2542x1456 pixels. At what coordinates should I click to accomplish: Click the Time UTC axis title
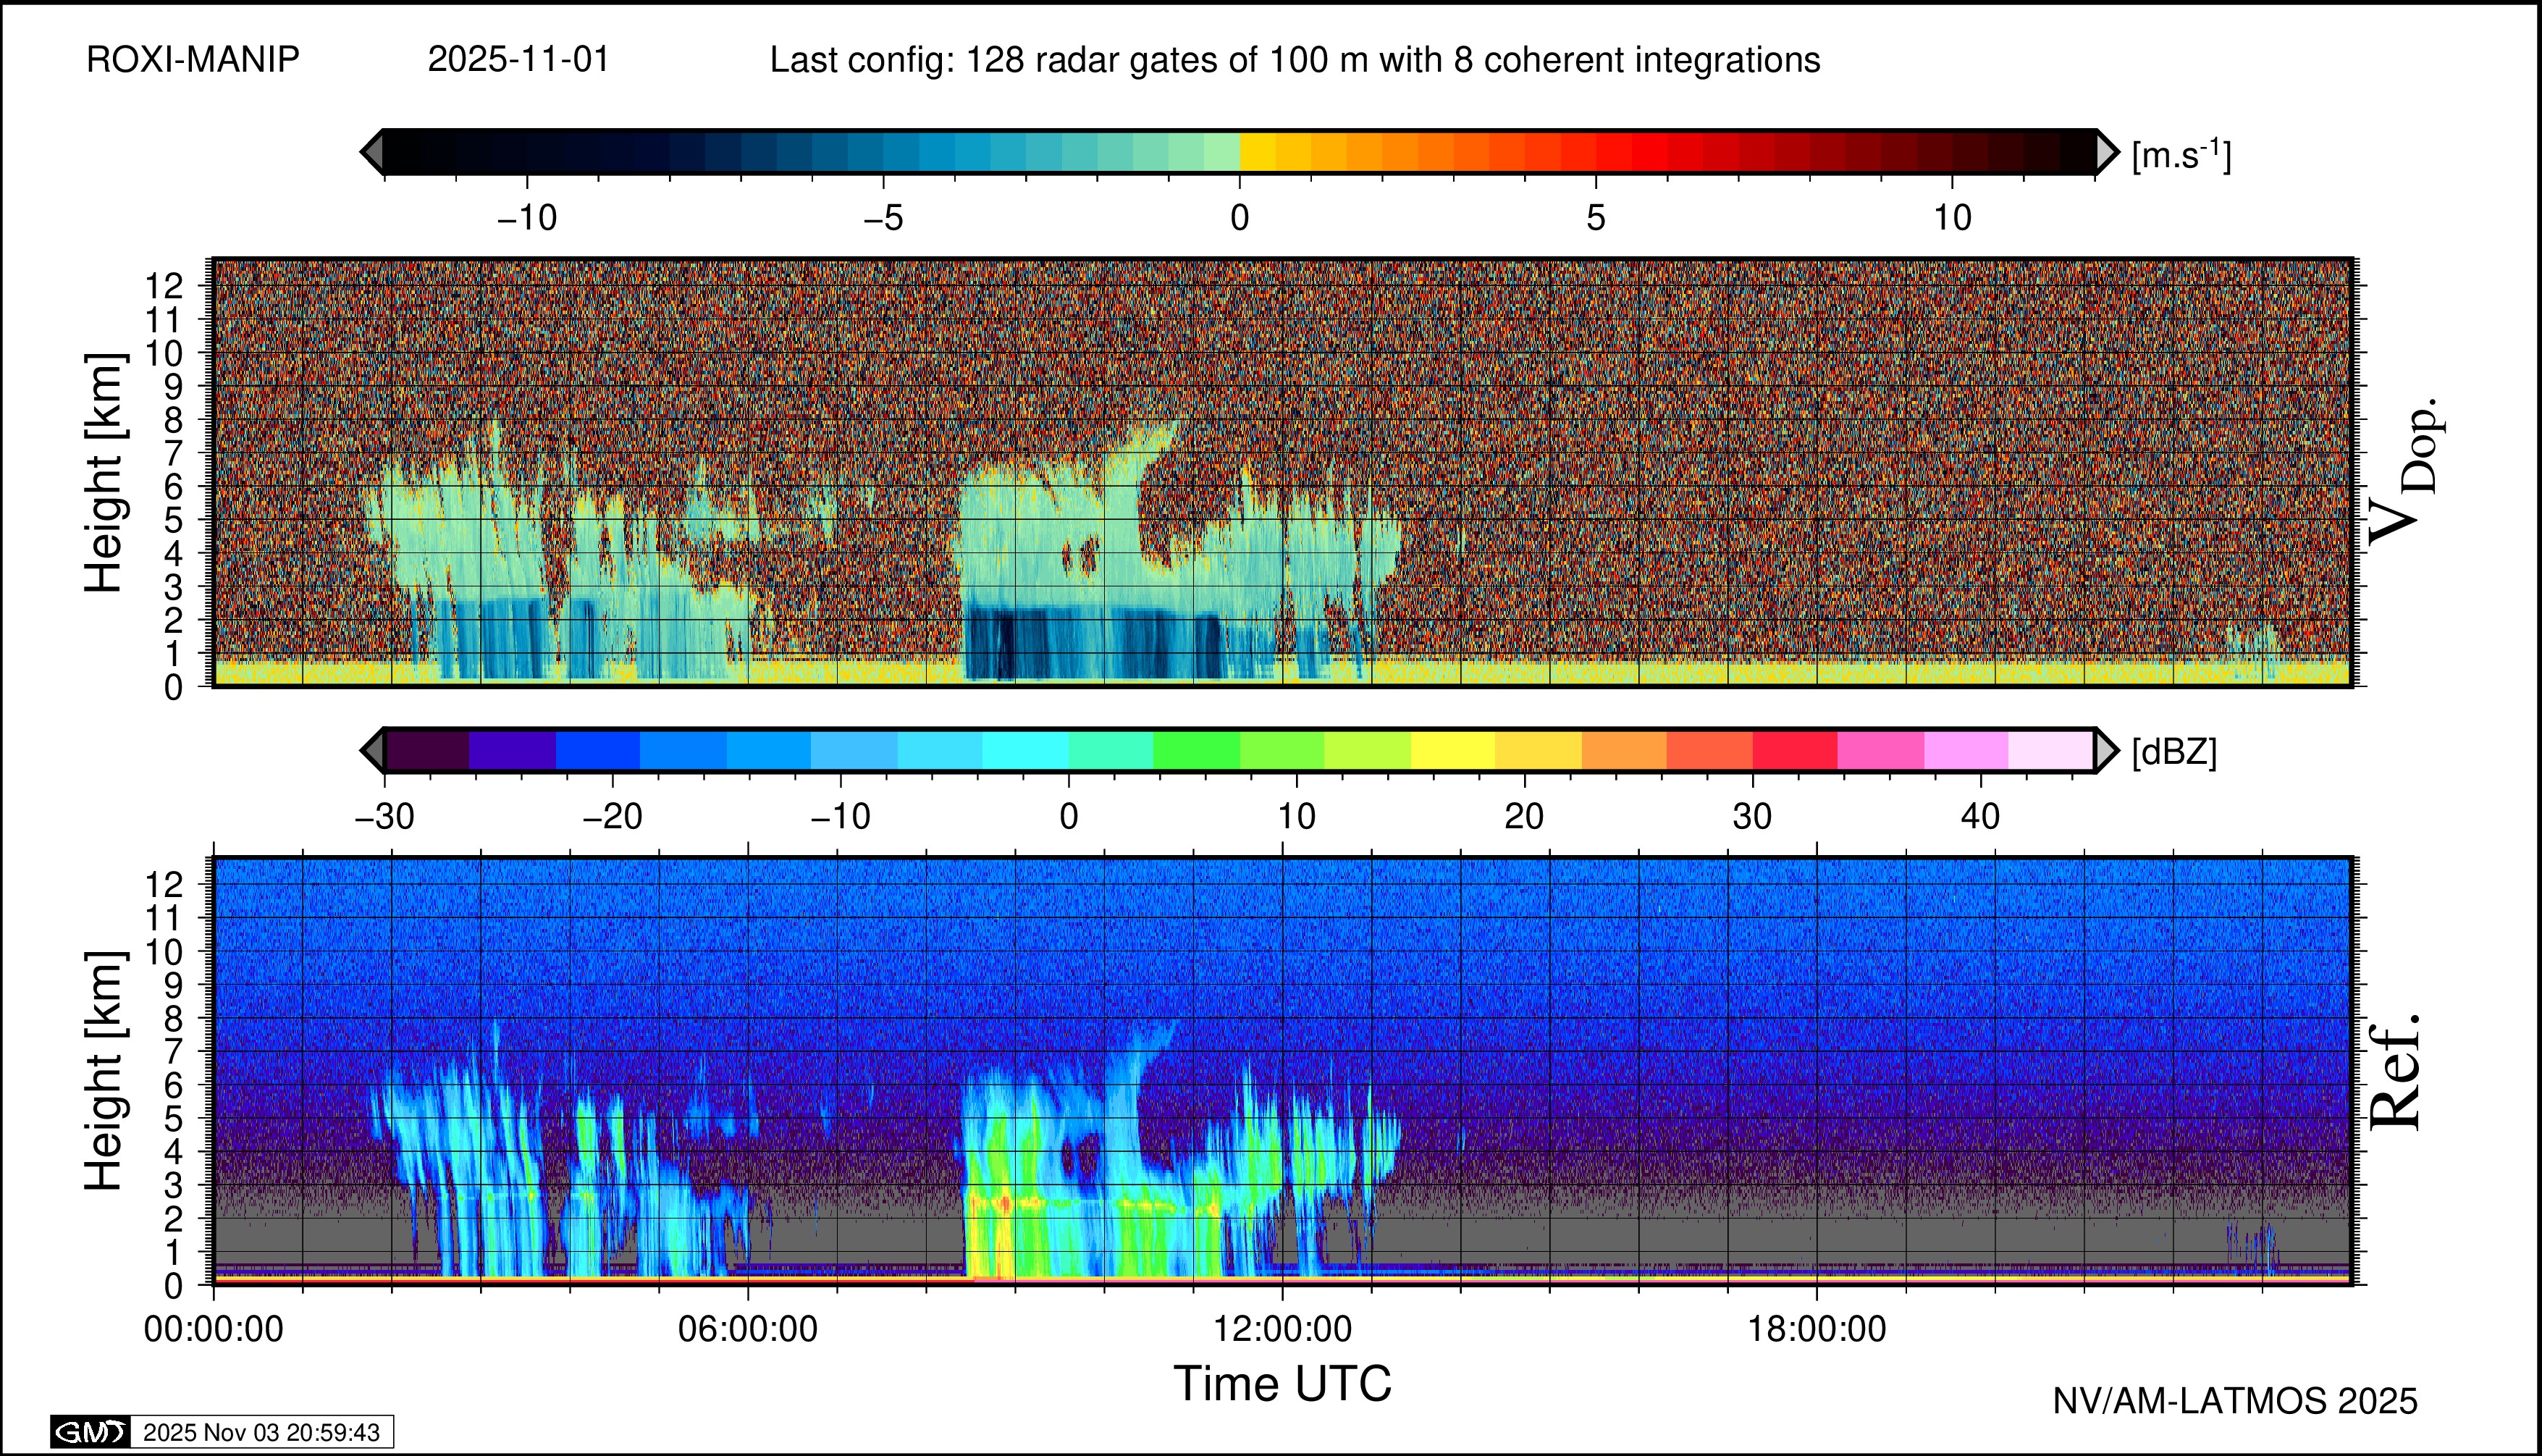(x=1282, y=1384)
